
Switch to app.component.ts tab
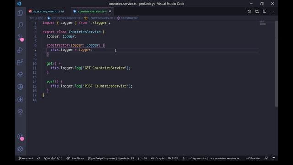coord(47,11)
